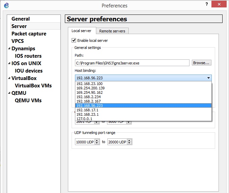Screen dimensions: 229x193
Task: Collapse the IOS on UNIX tree node
Action: pos(9,63)
